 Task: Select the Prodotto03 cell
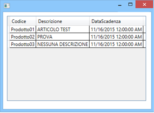(x=23, y=44)
